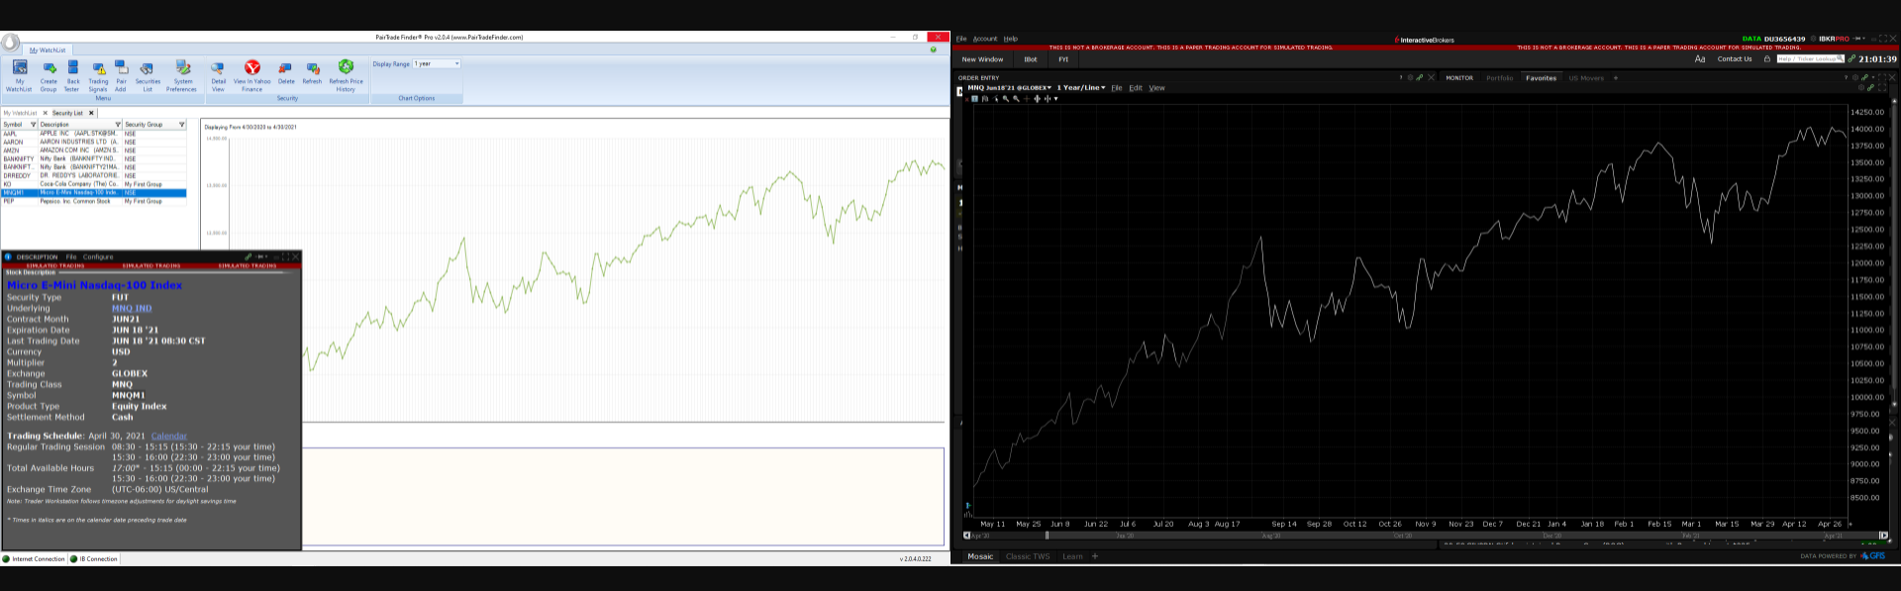
Task: Open the IB Help menu
Action: click(x=1011, y=39)
